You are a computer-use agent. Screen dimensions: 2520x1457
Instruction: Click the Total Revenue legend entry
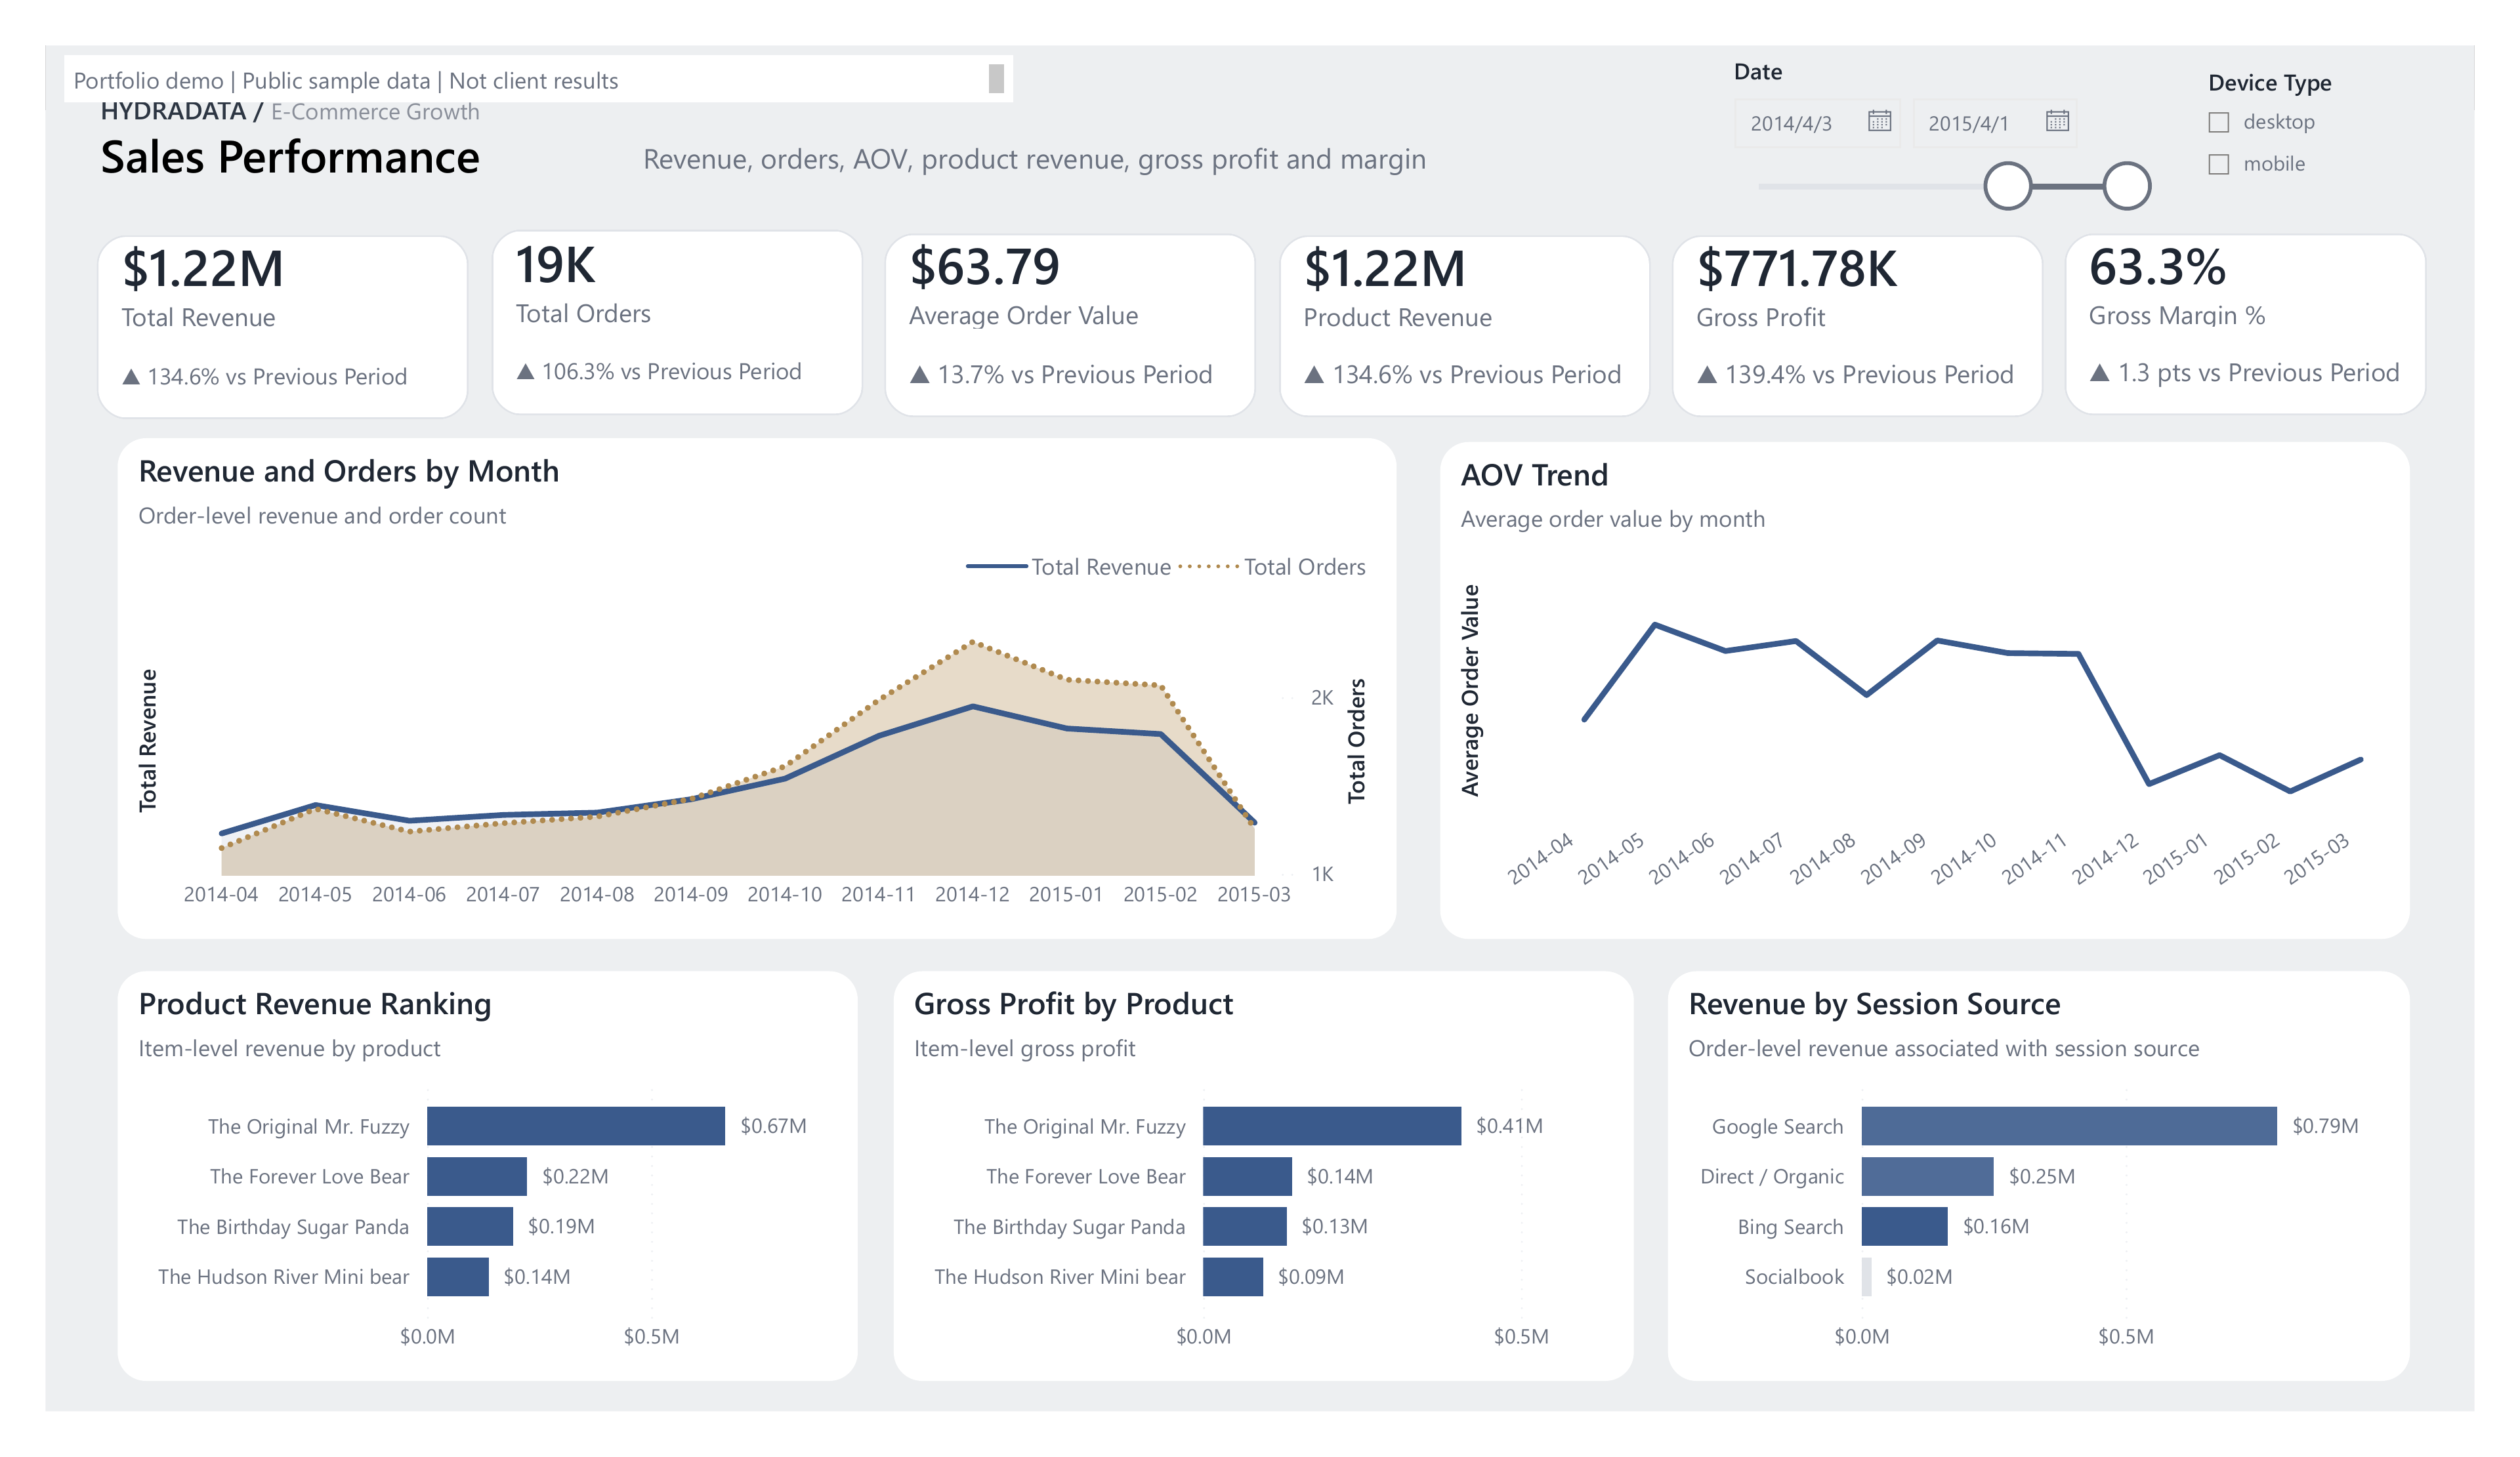(1068, 567)
